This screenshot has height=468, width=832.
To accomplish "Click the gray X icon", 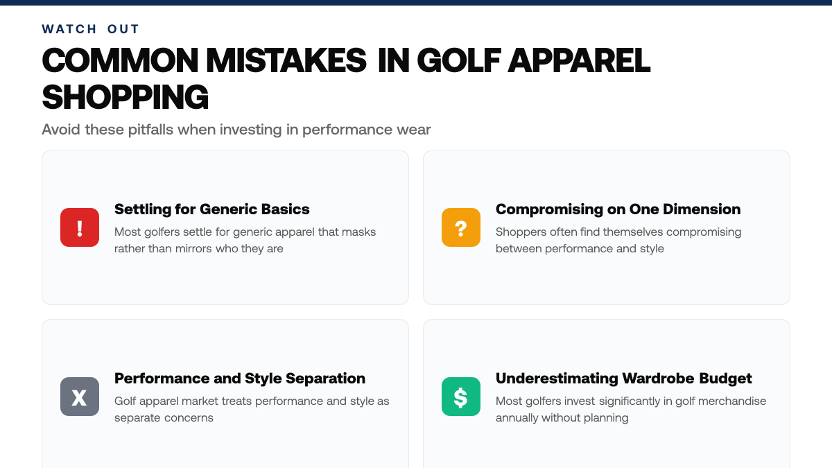I will tap(80, 397).
